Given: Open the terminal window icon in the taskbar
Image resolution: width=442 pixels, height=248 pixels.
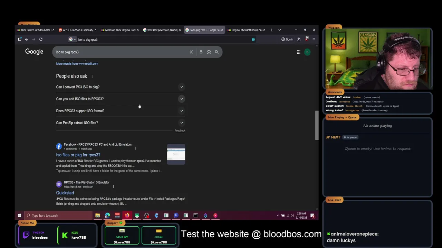Looking at the screenshot, I should (196, 216).
